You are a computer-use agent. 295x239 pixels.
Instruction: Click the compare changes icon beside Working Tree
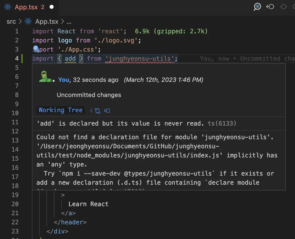point(98,111)
